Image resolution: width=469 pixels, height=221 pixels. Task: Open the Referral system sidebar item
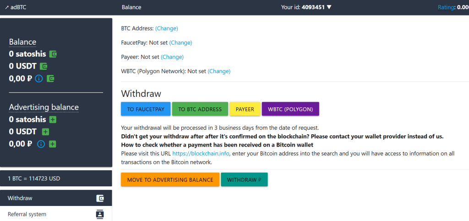56,214
